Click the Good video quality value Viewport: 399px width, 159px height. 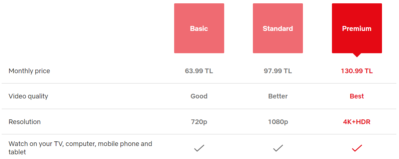[199, 96]
